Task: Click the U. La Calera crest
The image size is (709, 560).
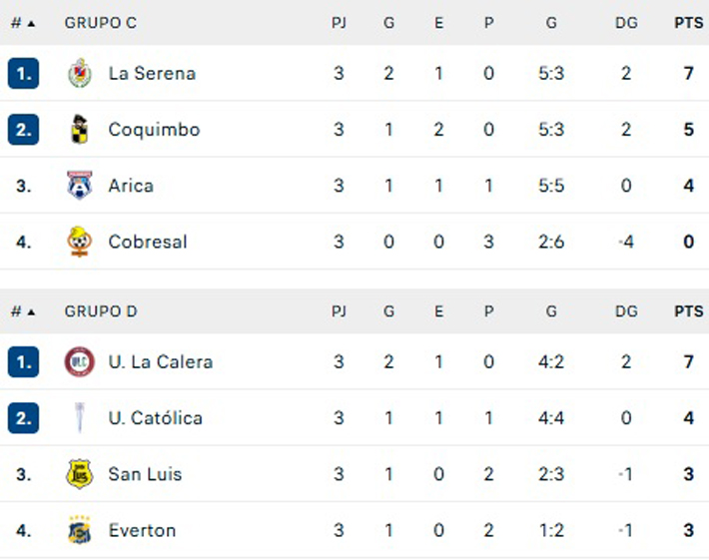Action: [x=80, y=361]
